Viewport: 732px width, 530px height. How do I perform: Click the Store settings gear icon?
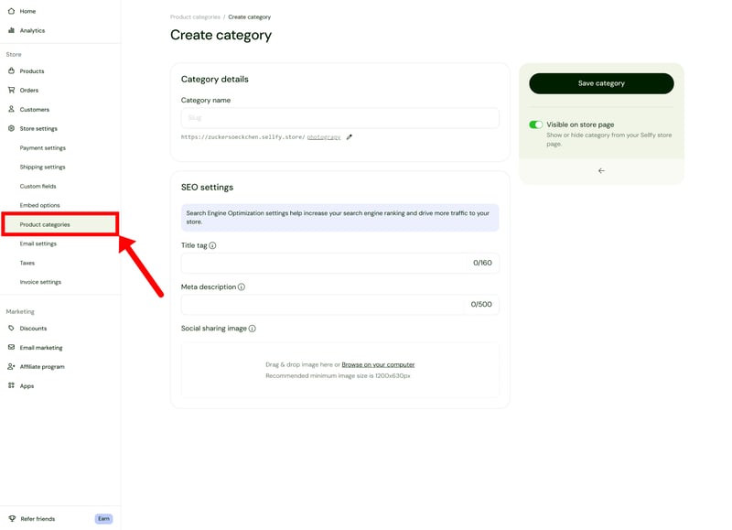pos(11,128)
